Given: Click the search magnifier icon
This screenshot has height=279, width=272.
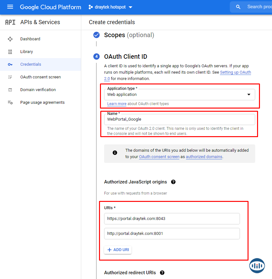Looking at the screenshot, I should tap(238, 7).
